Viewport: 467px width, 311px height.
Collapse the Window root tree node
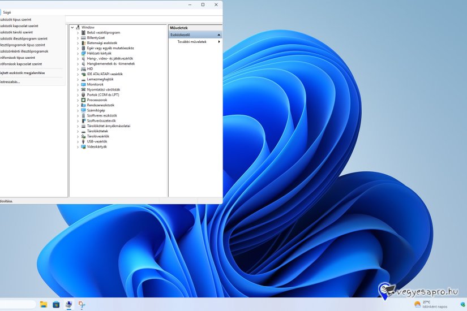point(72,27)
